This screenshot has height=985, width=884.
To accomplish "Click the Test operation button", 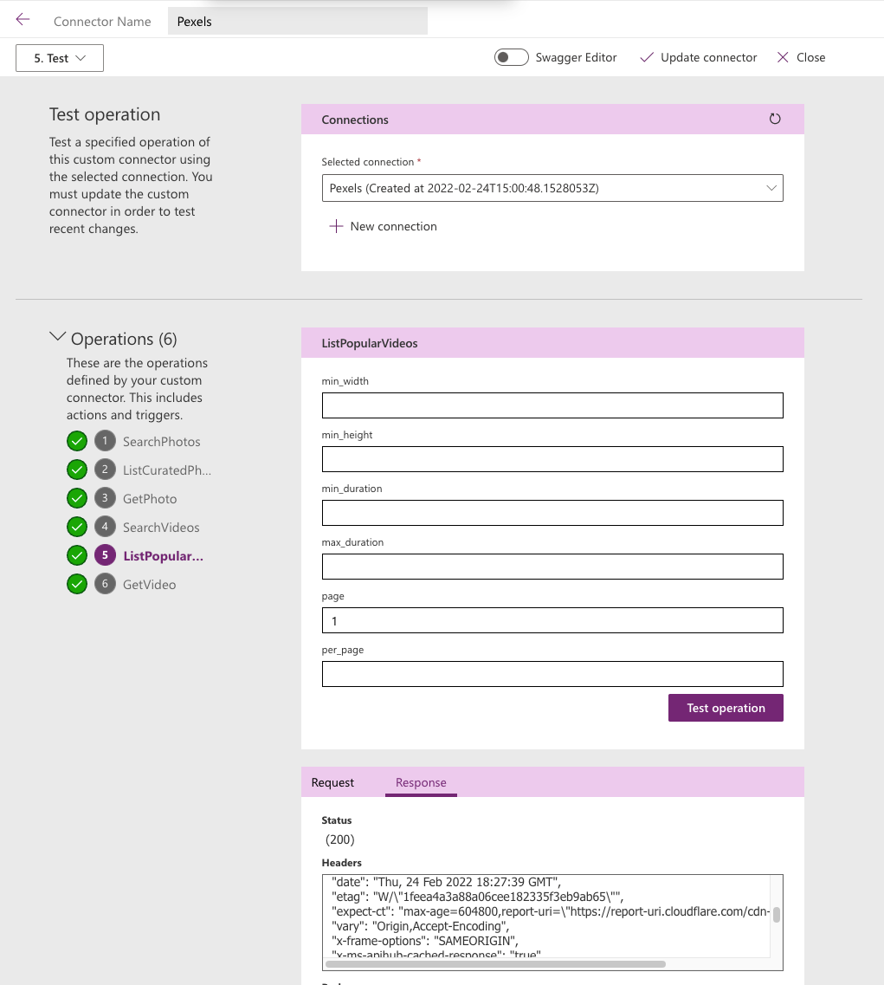I will click(x=726, y=708).
